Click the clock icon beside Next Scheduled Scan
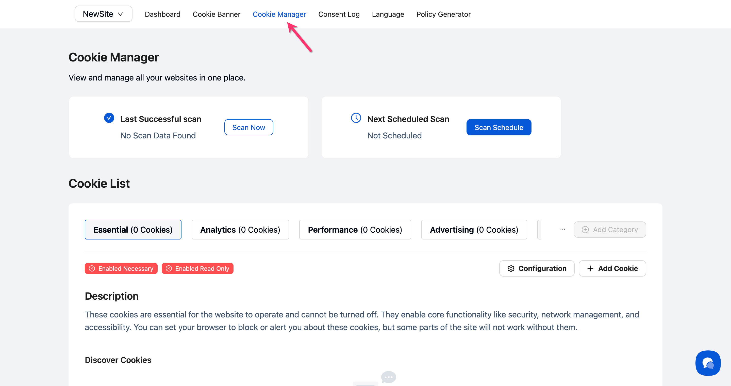The height and width of the screenshot is (386, 731). pos(356,118)
